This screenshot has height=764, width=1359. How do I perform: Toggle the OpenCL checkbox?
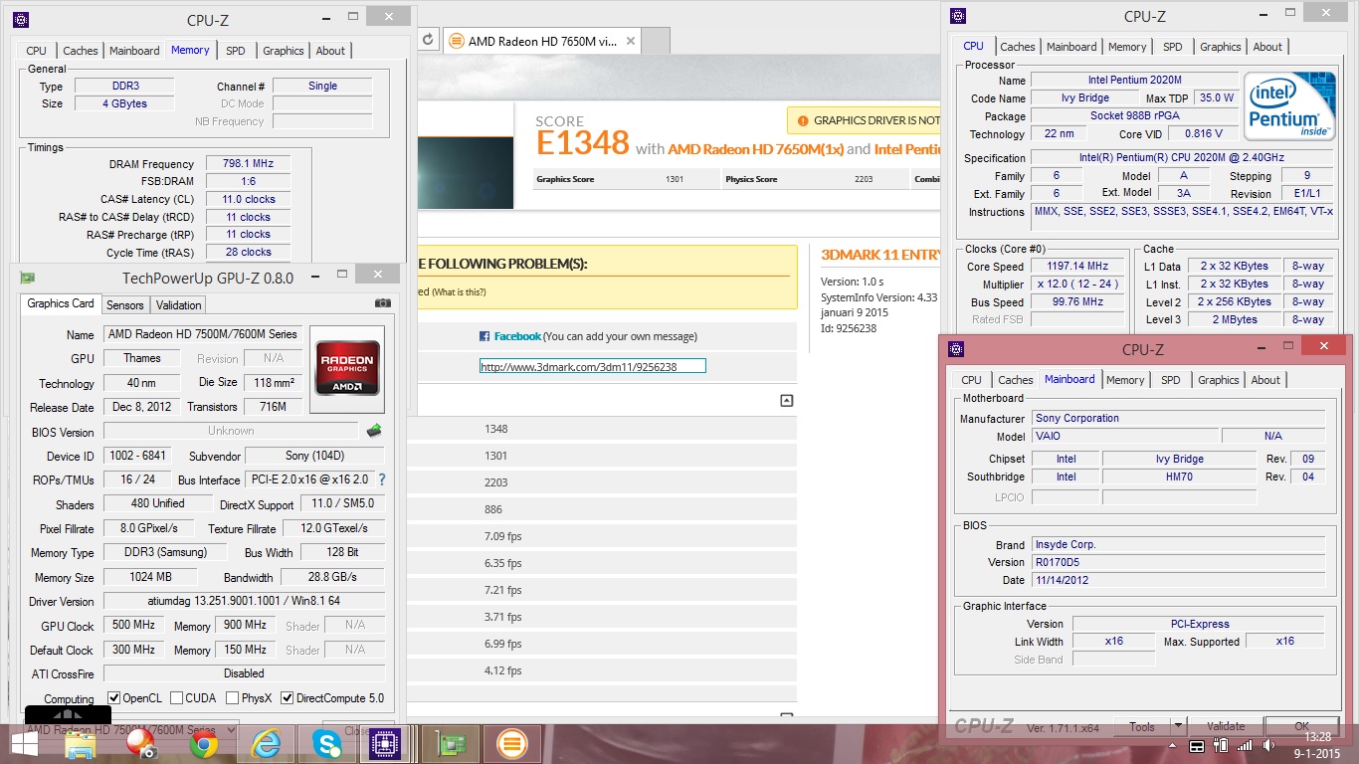pyautogui.click(x=113, y=698)
